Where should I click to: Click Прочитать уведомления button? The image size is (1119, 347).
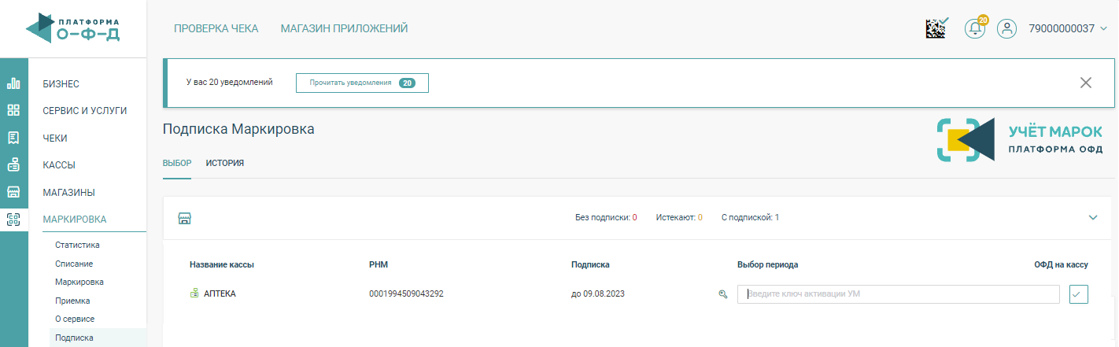pos(362,83)
